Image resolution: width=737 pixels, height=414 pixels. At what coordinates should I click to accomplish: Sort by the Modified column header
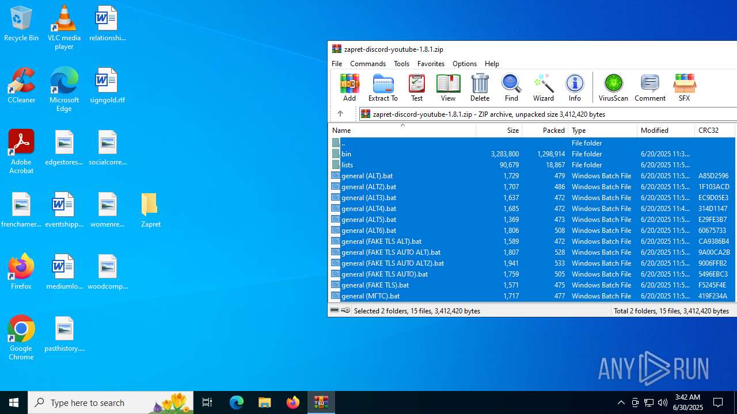[666, 131]
